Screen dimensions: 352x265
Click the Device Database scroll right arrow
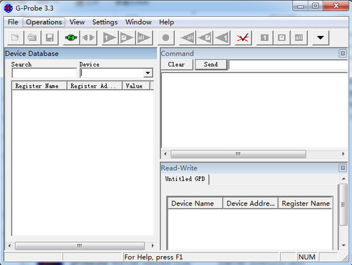pos(152,246)
